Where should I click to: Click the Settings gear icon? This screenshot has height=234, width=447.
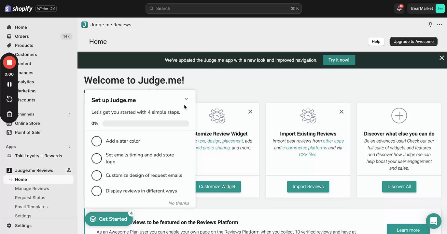point(9,226)
